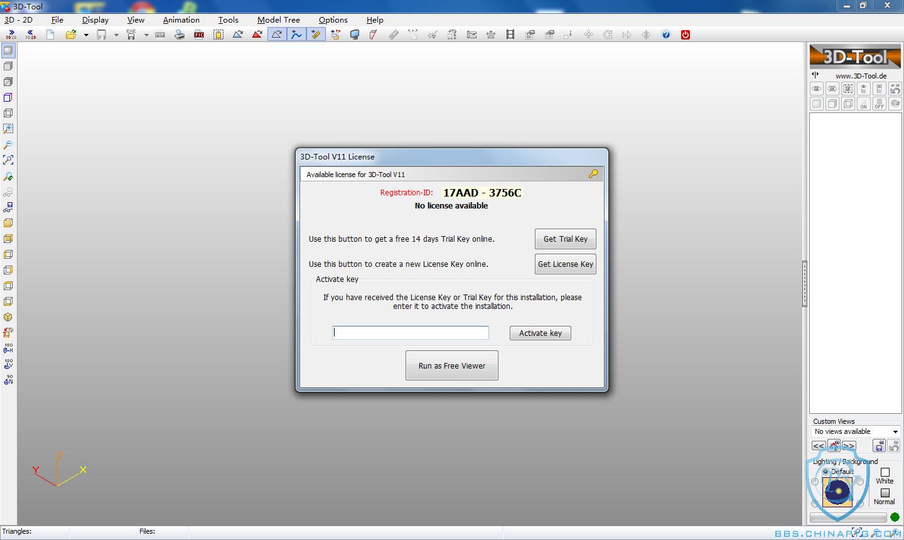Click the red PIC image export icon
This screenshot has height=540, width=904.
pyautogui.click(x=199, y=35)
